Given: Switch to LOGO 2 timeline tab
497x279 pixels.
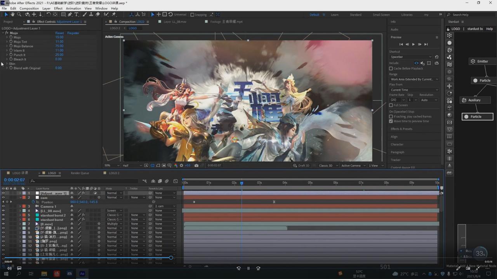Looking at the screenshot, I should [114, 173].
